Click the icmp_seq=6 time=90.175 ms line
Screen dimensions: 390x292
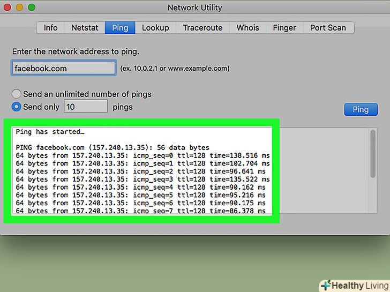(141, 203)
